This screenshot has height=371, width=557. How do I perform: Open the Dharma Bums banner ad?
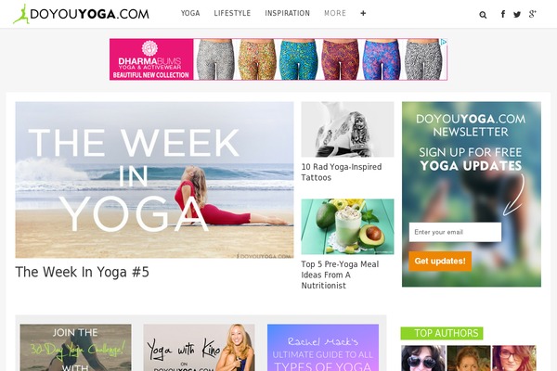tap(278, 59)
